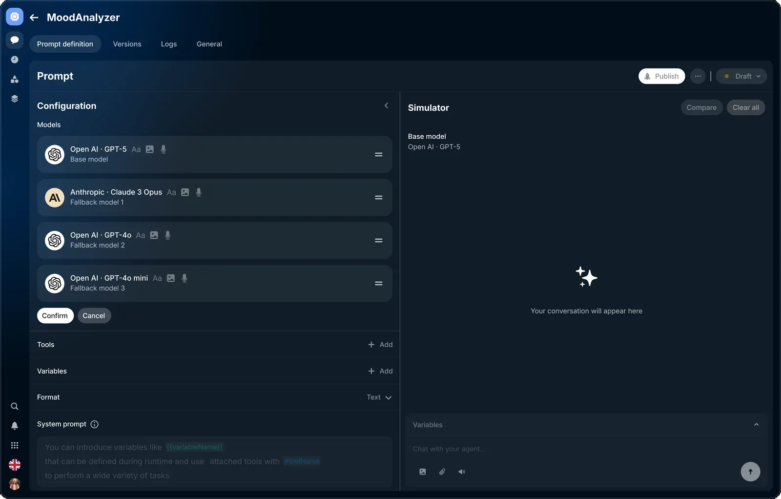Click the microphone icon on GPT-4o mini row
The image size is (781, 499).
point(185,278)
